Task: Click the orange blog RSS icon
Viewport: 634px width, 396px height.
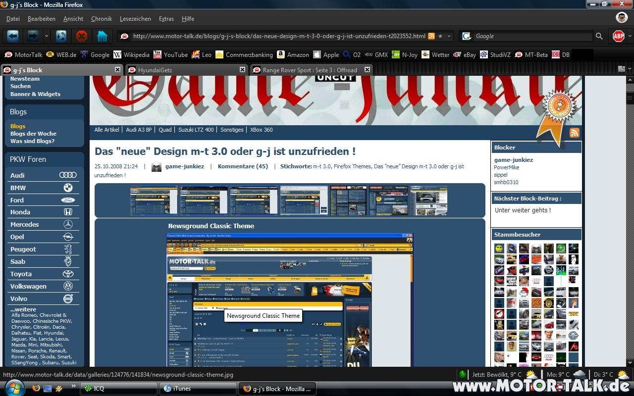Action: [575, 133]
